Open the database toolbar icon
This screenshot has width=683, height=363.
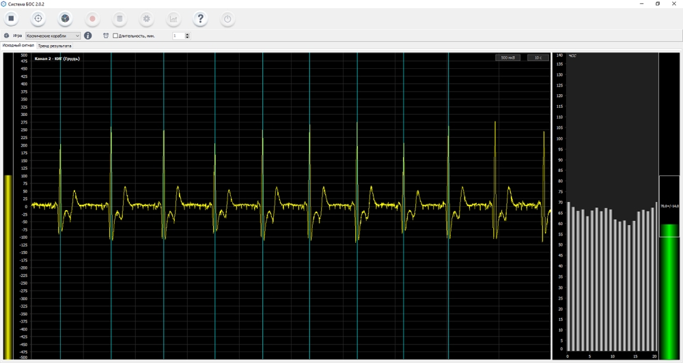119,19
